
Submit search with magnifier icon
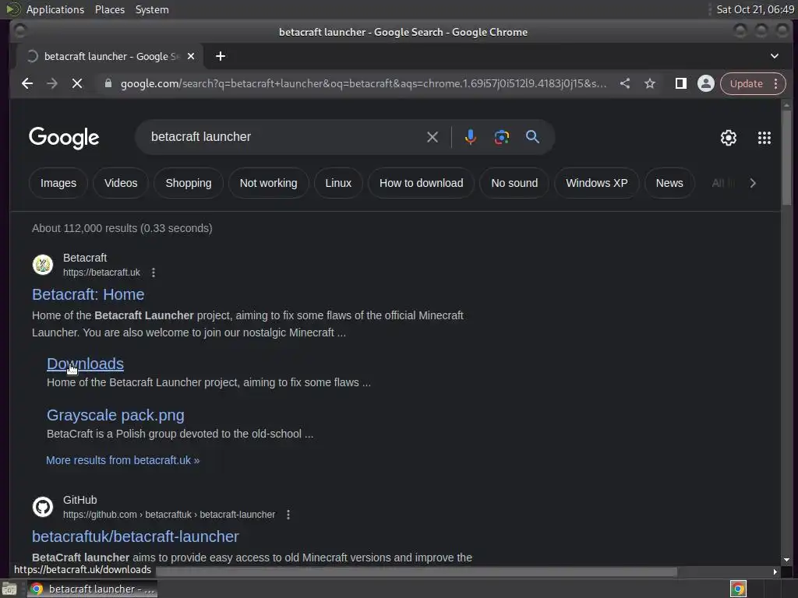[532, 137]
